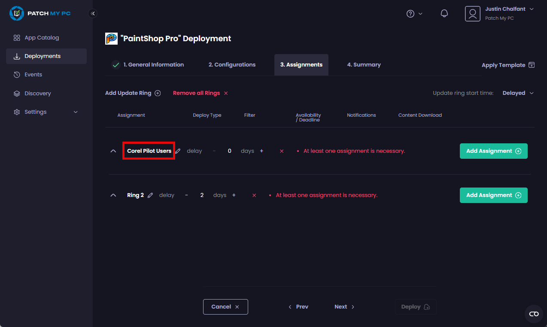Open the Update ring start time Delayed dropdown
The image size is (547, 327).
tap(518, 93)
